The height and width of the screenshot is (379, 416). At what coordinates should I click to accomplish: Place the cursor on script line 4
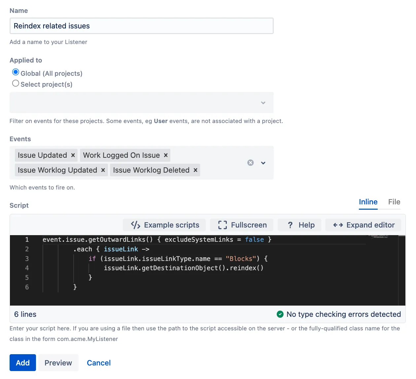[x=184, y=268]
